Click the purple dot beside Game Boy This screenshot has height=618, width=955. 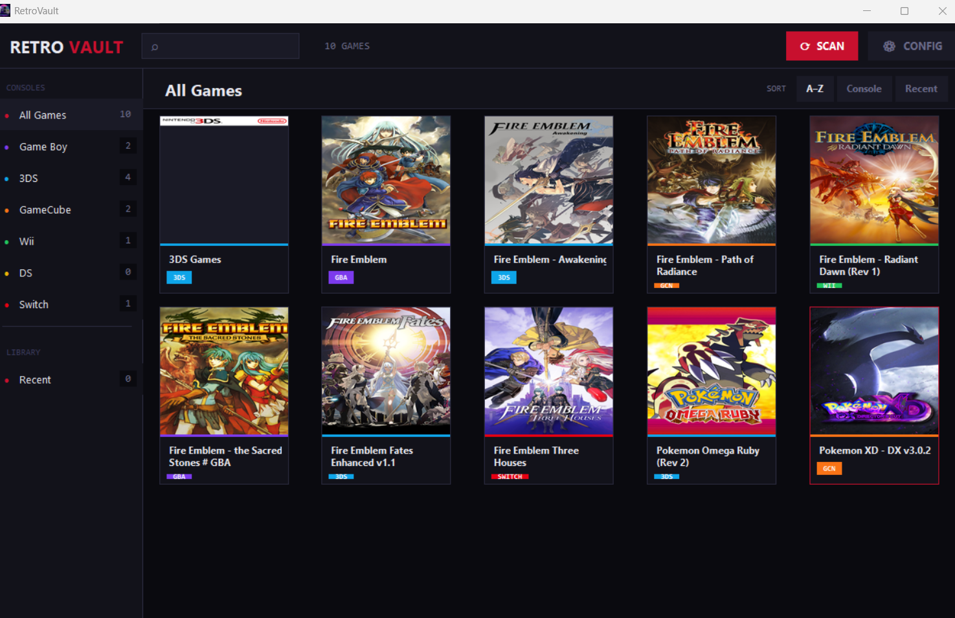tap(6, 148)
